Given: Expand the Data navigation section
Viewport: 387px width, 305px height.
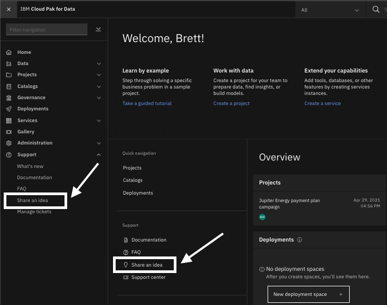Looking at the screenshot, I should click(99, 63).
